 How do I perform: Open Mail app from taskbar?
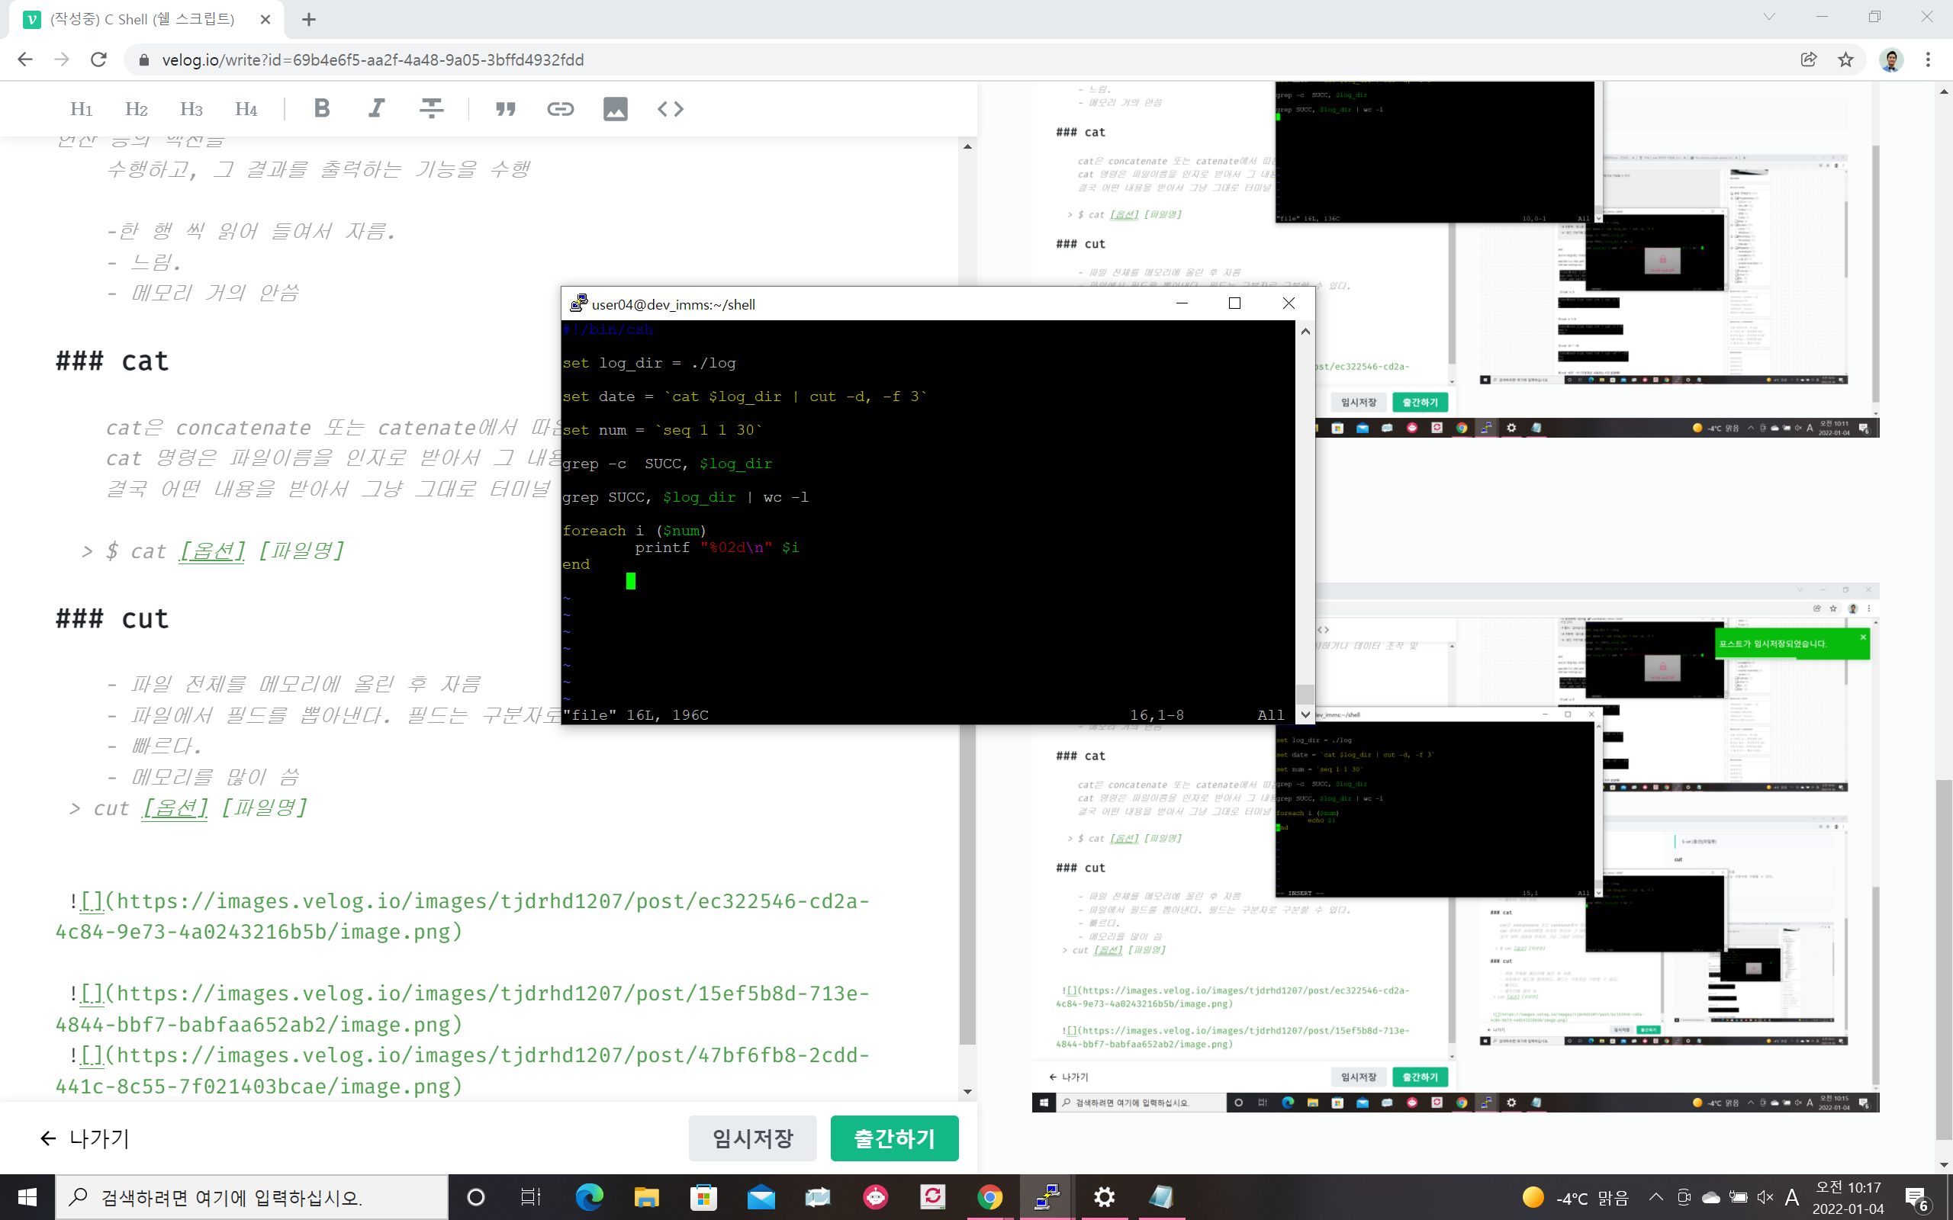tap(761, 1197)
